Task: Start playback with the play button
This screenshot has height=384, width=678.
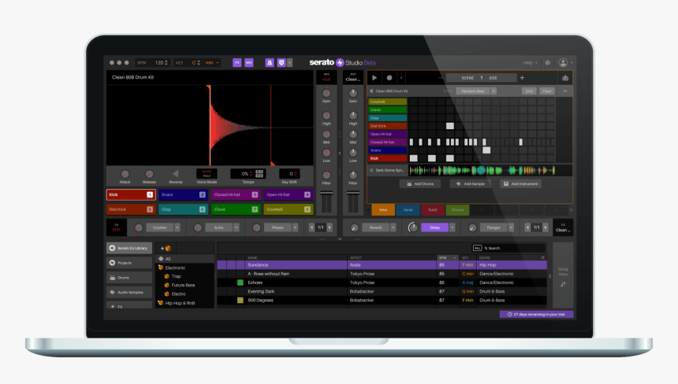Action: click(x=374, y=78)
